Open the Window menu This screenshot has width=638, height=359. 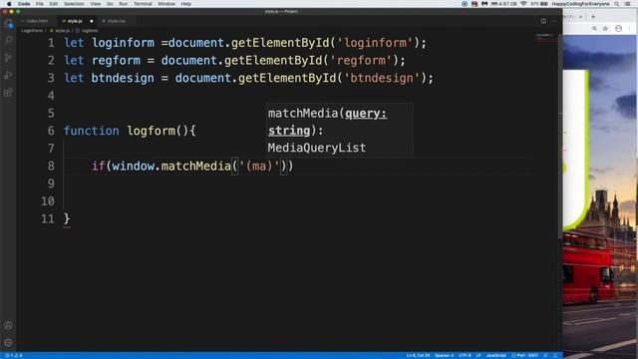(x=166, y=4)
